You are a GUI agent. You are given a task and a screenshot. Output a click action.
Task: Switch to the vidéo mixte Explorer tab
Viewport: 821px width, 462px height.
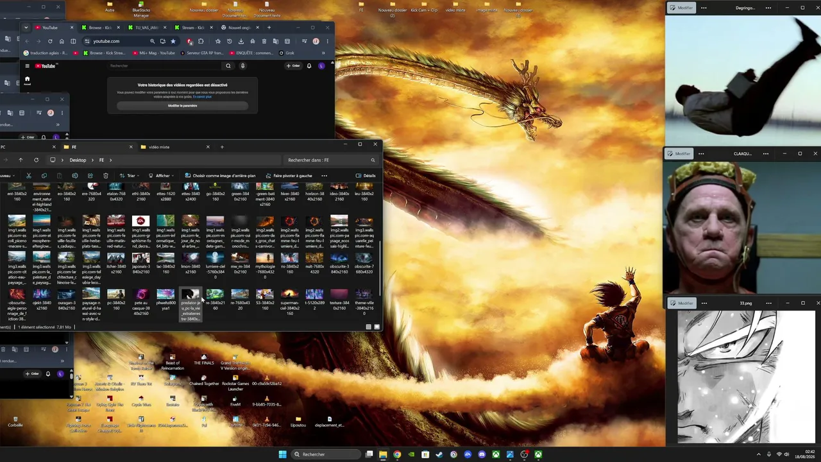[174, 147]
